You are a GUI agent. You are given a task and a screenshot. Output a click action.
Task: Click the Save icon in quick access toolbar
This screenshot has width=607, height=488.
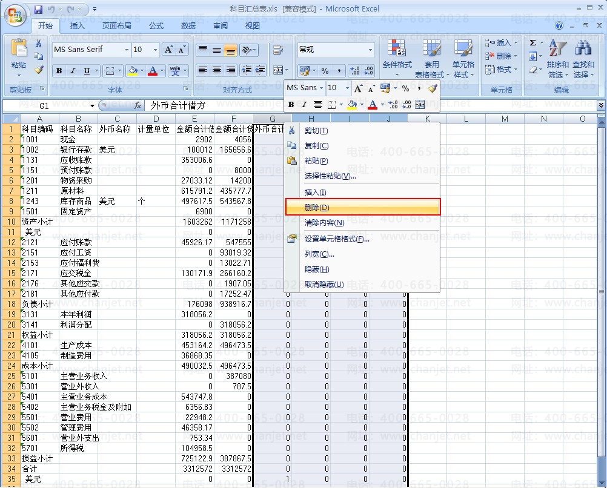pyautogui.click(x=39, y=10)
